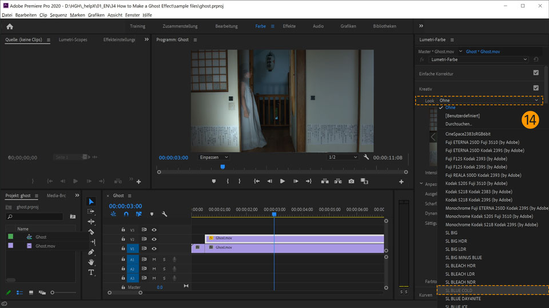Viewport: 549px width, 308px height.
Task: Open the Look dropdown
Action: [x=490, y=100]
